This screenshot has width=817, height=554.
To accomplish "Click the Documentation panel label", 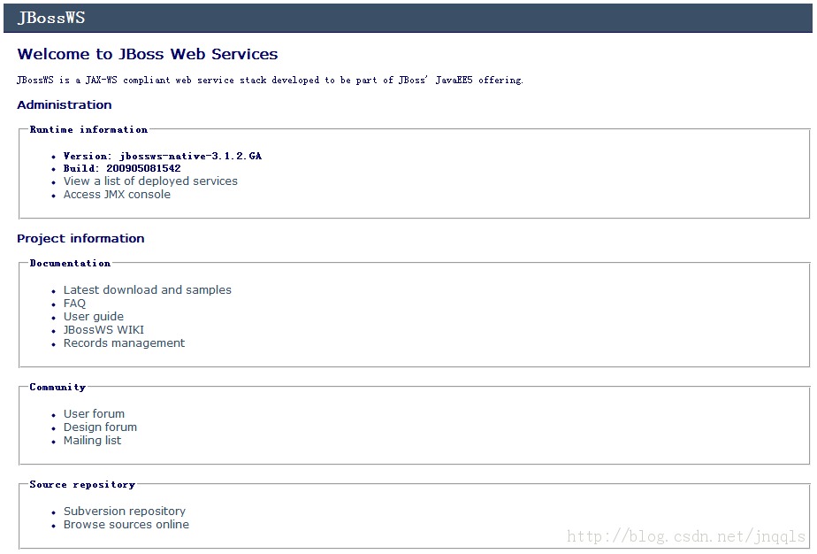I will pyautogui.click(x=69, y=263).
